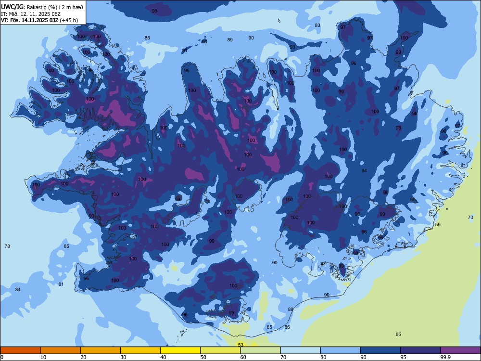Click the humidity value '86' on the coast
Image resolution: width=481 pixels, height=361 pixels.
click(x=287, y=327)
